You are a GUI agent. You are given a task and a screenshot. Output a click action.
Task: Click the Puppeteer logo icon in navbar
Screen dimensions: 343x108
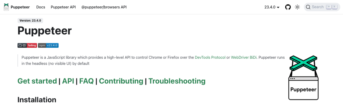pyautogui.click(x=6, y=7)
